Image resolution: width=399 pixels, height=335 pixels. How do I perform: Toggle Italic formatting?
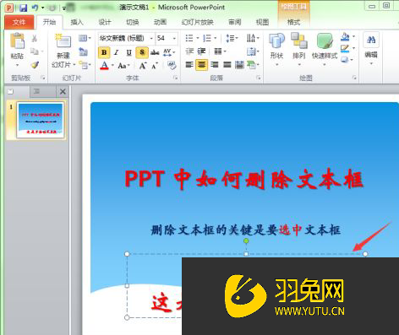(x=117, y=52)
